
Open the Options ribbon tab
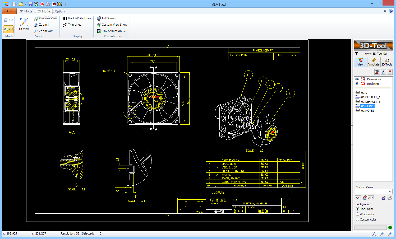pyautogui.click(x=60, y=11)
